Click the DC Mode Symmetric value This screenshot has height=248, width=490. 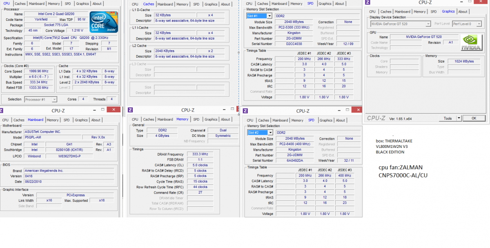[x=223, y=136]
